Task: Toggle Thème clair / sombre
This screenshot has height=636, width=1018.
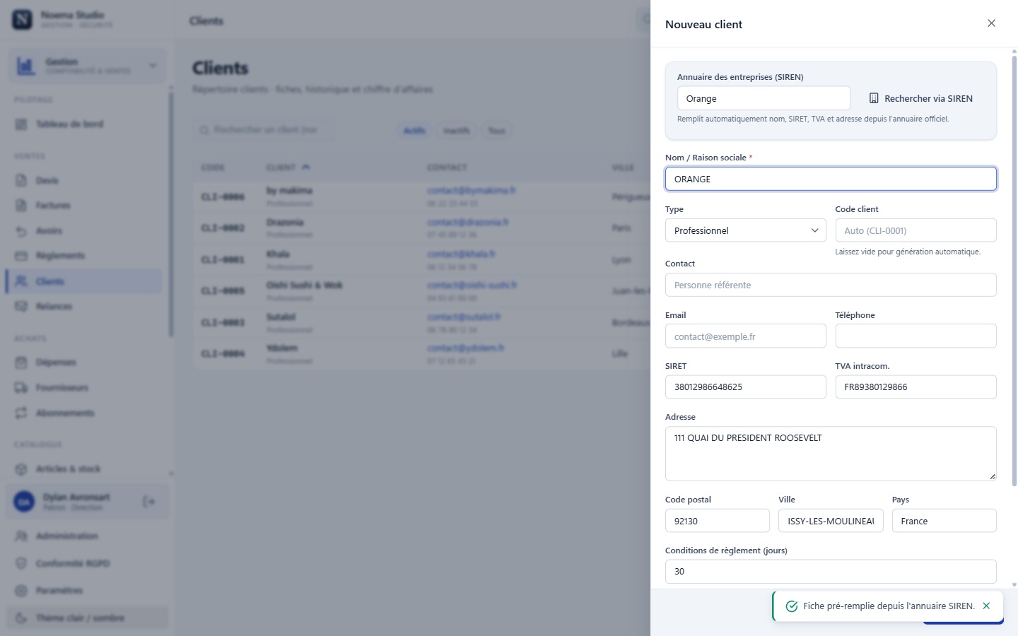Action: (x=88, y=618)
